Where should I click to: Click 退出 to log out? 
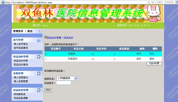[x=30, y=31]
